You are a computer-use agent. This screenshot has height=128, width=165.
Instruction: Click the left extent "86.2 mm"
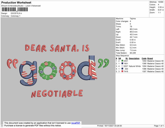(134, 29)
